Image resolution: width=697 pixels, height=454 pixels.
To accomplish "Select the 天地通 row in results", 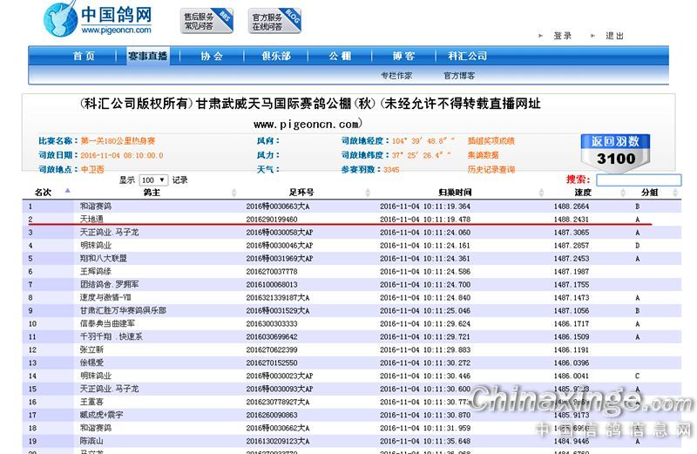I will point(91,220).
